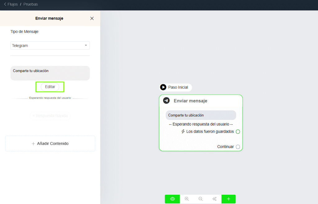This screenshot has width=318, height=204.
Task: Open the Flujos breadcrumb link
Action: coord(12,4)
